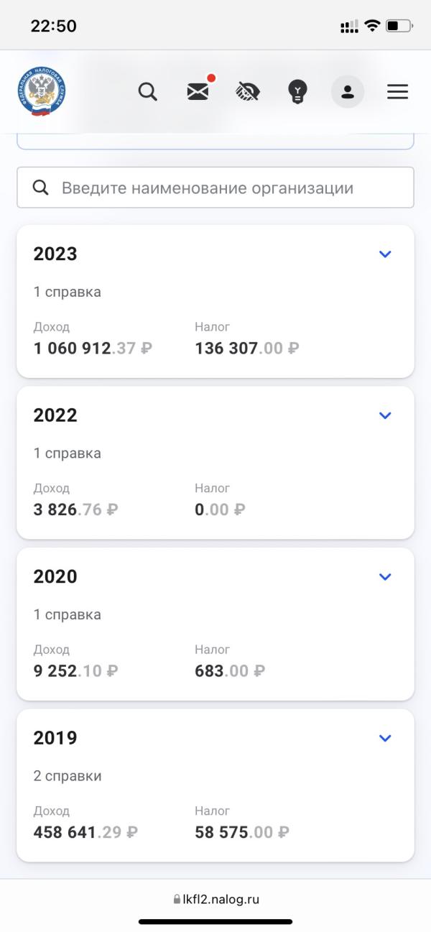Open the user profile avatar icon

[348, 92]
